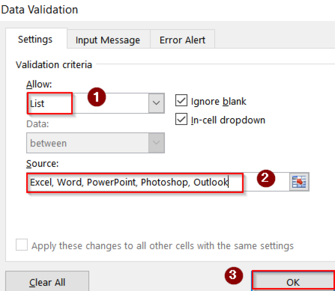Click the Ignore blank label text
This screenshot has height=291, width=335.
pyautogui.click(x=219, y=102)
